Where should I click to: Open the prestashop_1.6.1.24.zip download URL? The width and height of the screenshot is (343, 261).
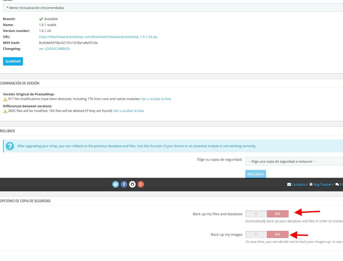pos(98,37)
